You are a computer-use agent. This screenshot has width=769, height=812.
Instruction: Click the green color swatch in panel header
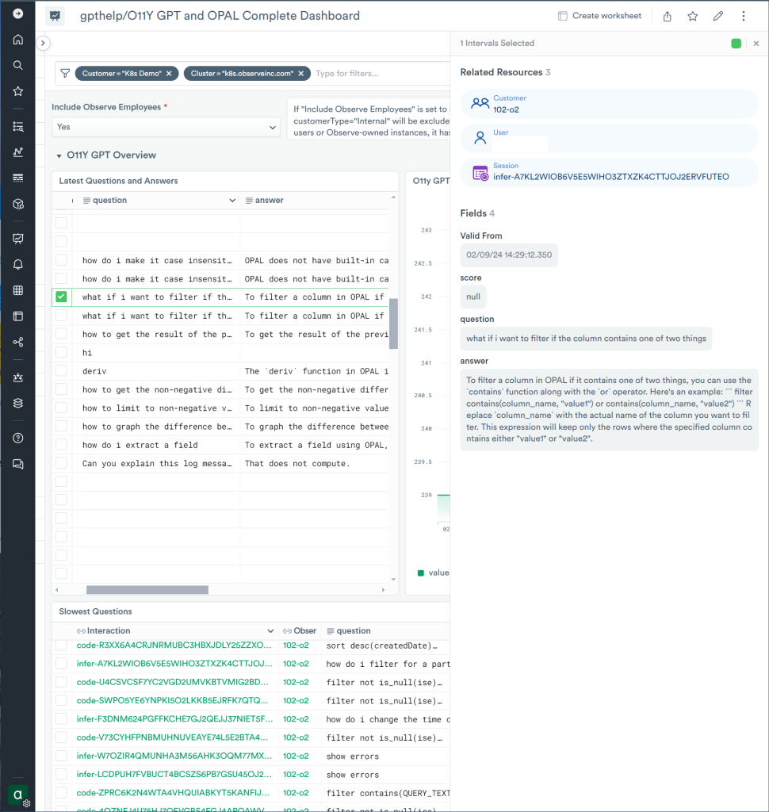[x=736, y=44]
